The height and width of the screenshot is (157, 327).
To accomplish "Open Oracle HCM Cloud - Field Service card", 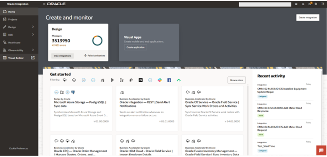I will tap(147, 145).
